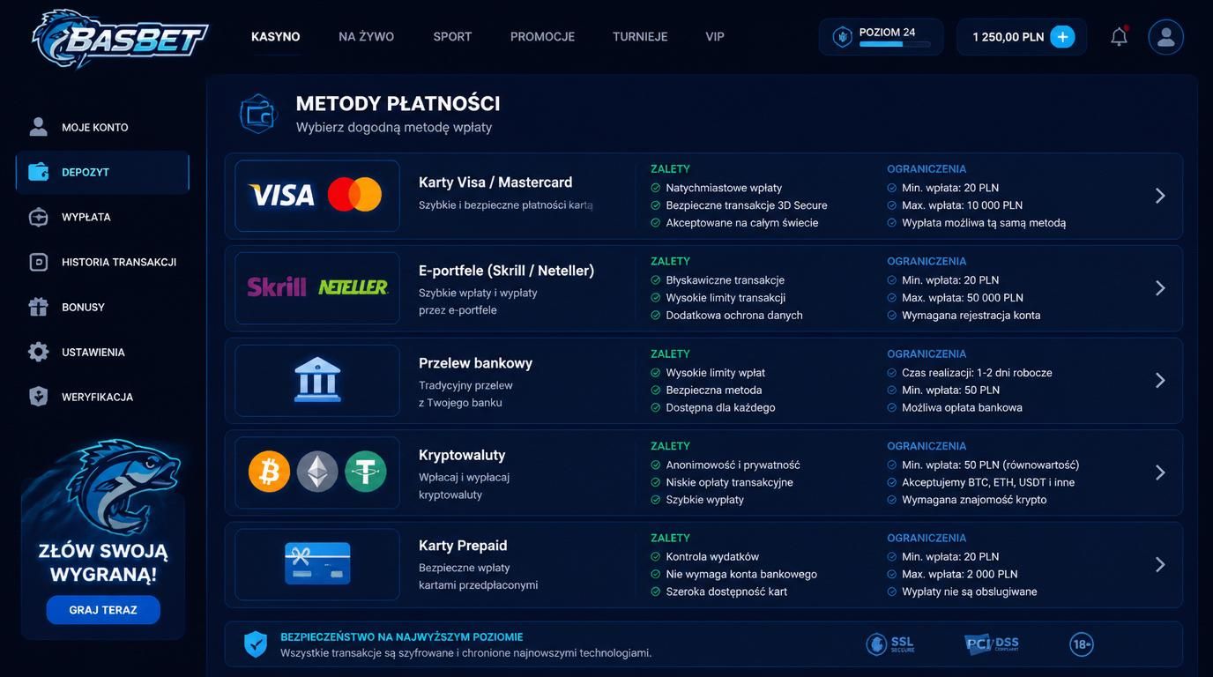This screenshot has width=1213, height=677.
Task: Open HISTORIA TRANSAKCJI sidebar link
Action: click(119, 262)
